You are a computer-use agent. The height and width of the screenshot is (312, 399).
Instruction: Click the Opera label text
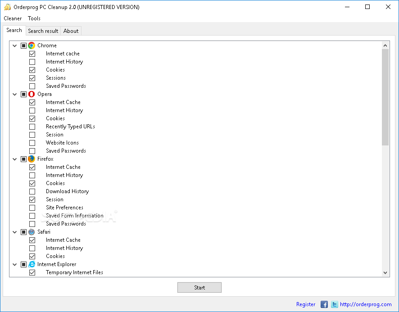click(x=45, y=94)
